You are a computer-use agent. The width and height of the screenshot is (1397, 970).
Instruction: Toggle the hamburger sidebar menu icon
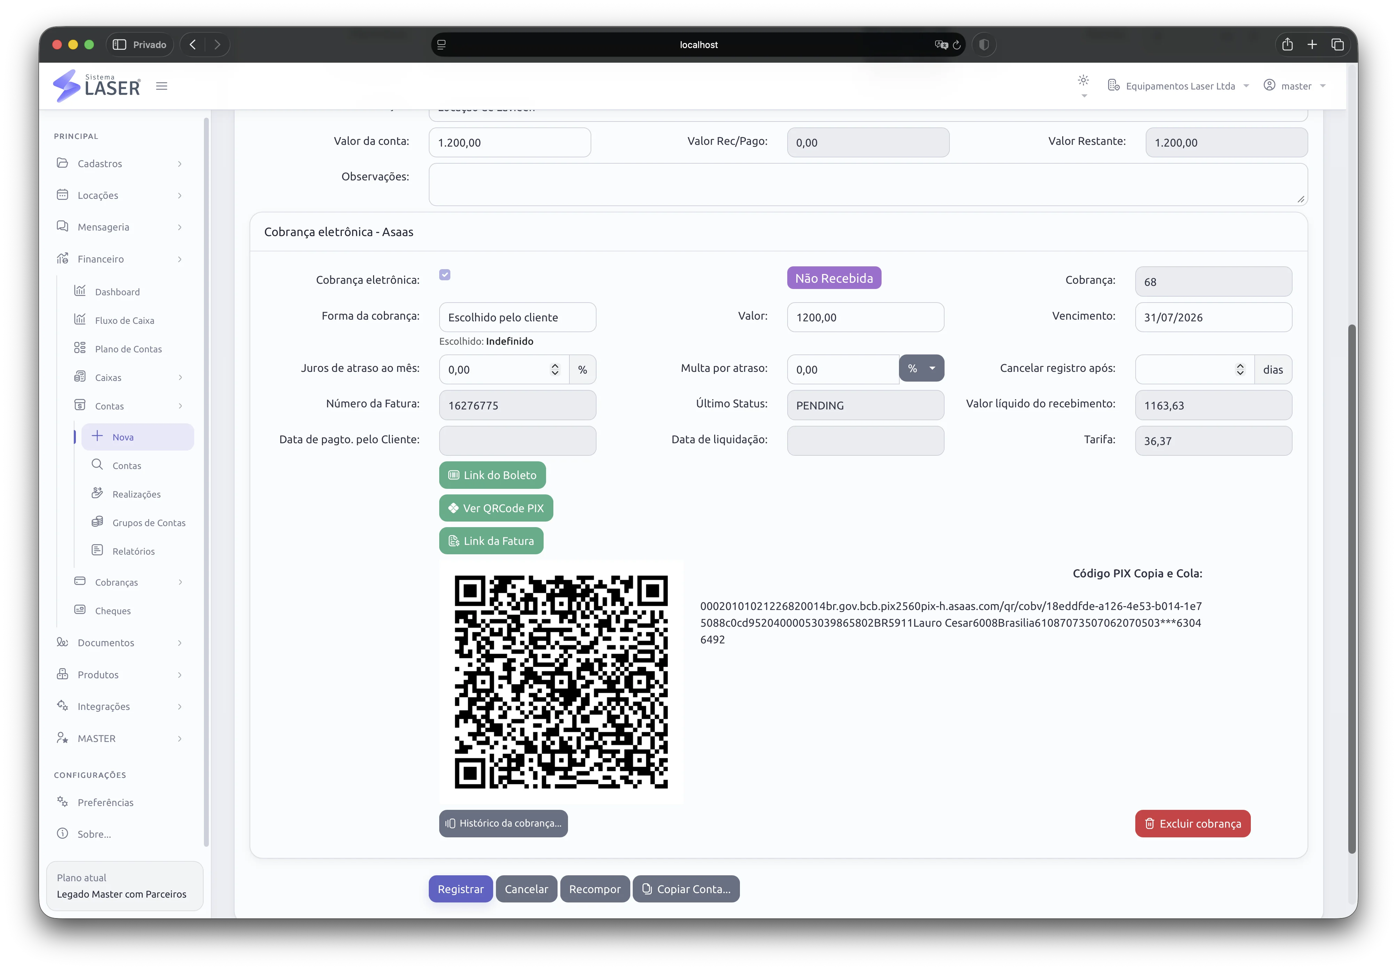point(161,86)
